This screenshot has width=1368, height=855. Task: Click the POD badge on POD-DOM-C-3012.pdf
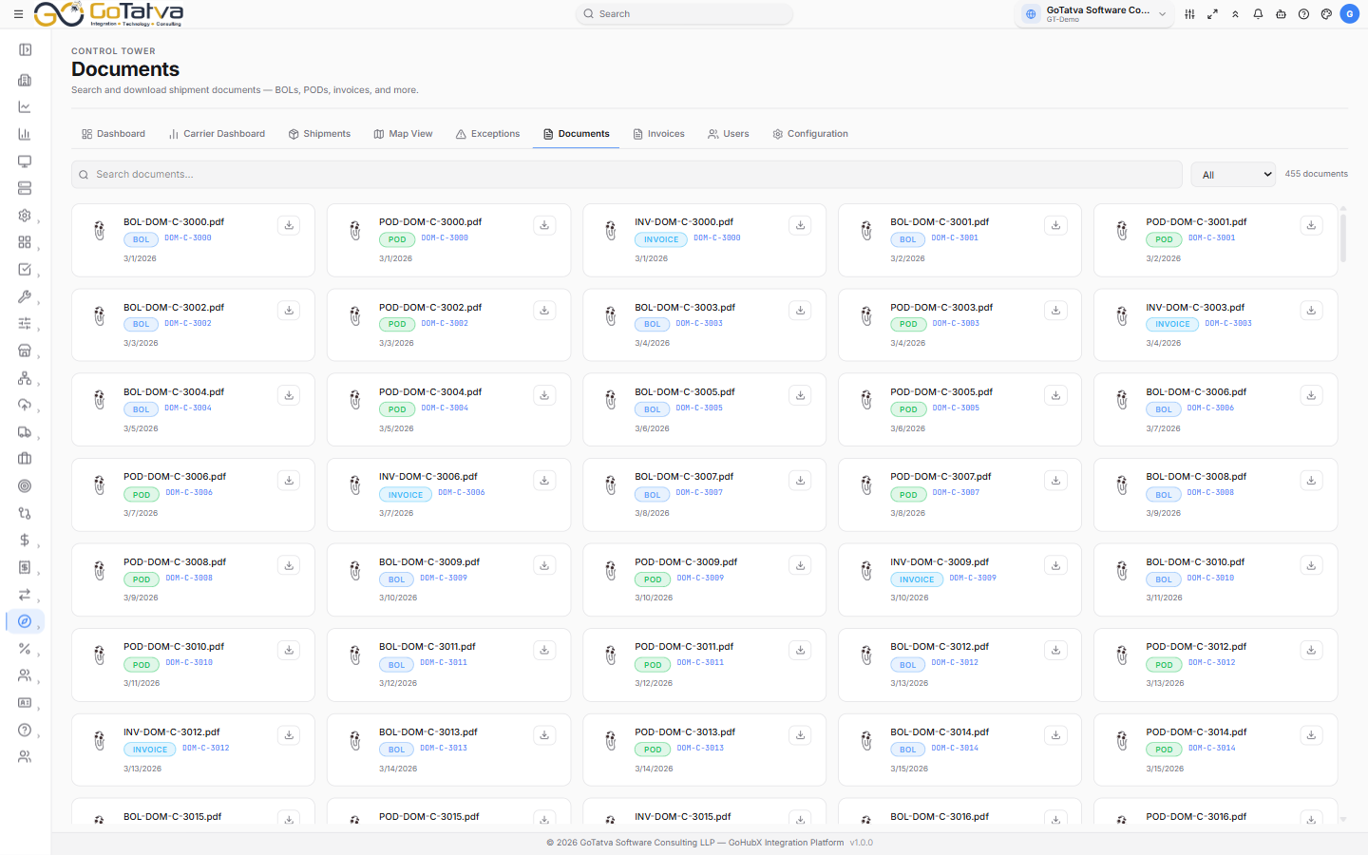[1164, 665]
